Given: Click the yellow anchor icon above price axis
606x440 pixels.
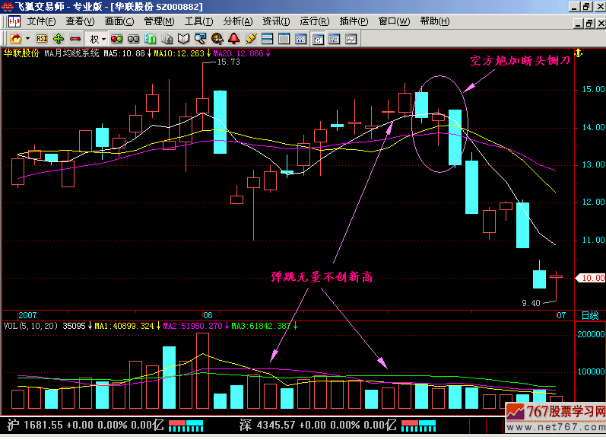Looking at the screenshot, I should [577, 54].
